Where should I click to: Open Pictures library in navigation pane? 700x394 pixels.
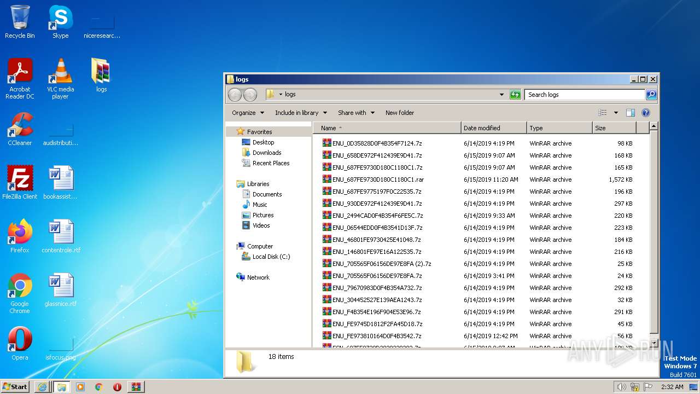[x=263, y=215]
